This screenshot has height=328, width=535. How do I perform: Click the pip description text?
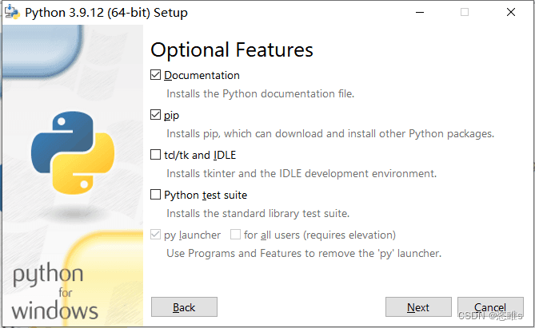tap(329, 133)
